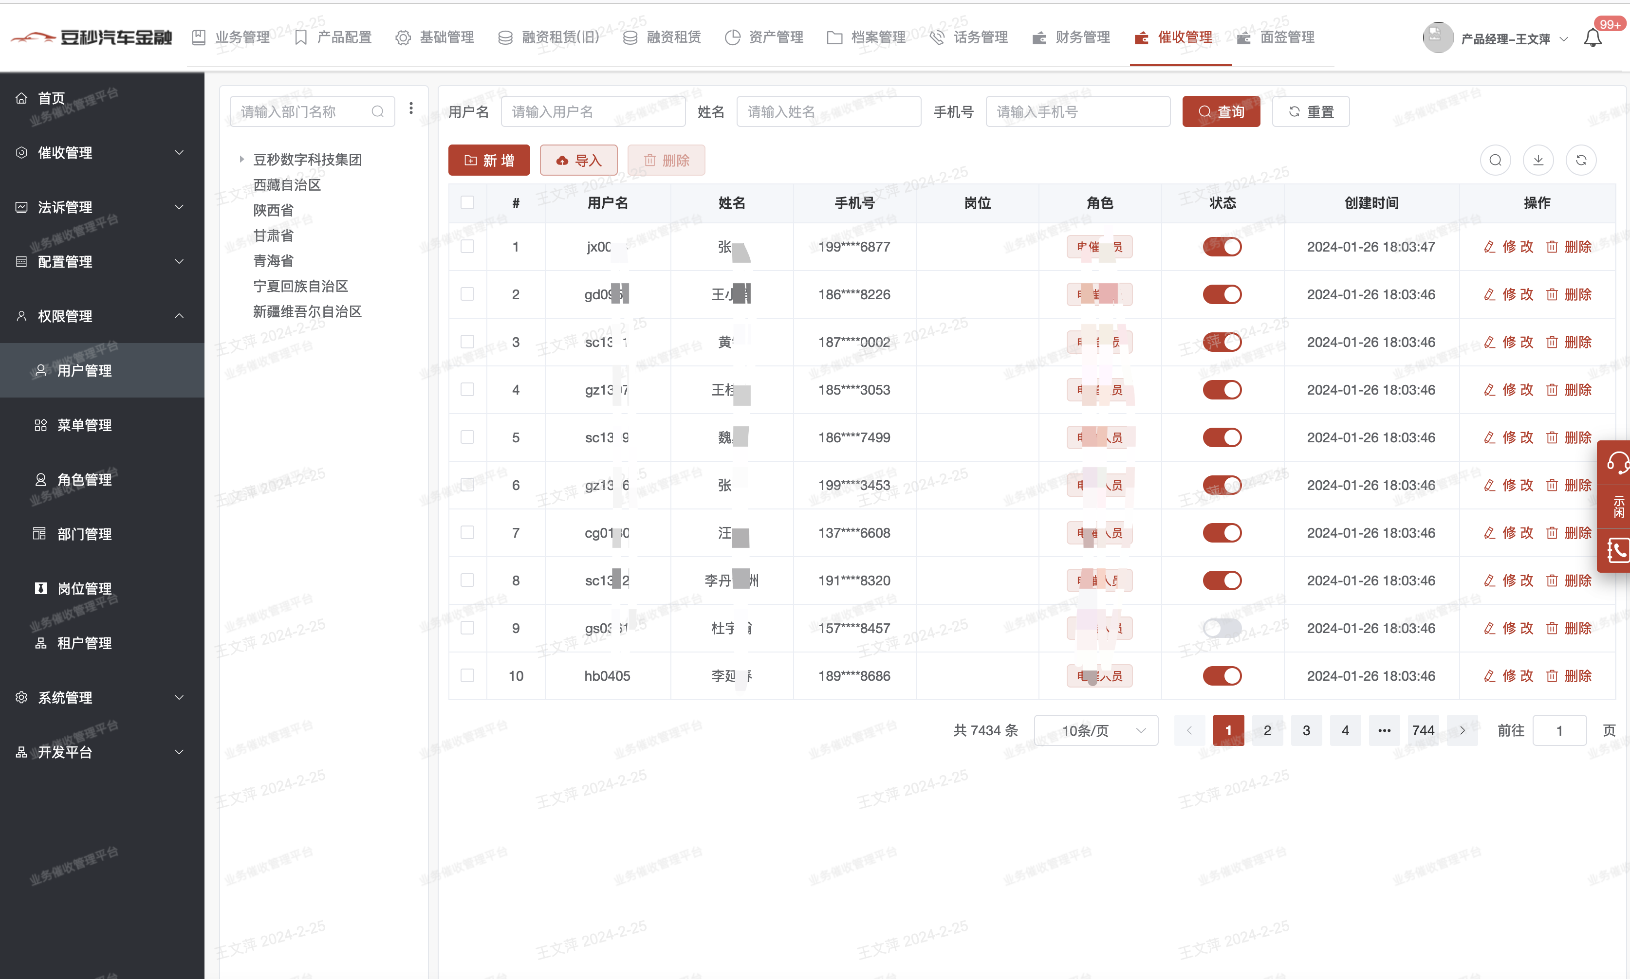
Task: Click the refresh icon above the table
Action: point(1580,160)
